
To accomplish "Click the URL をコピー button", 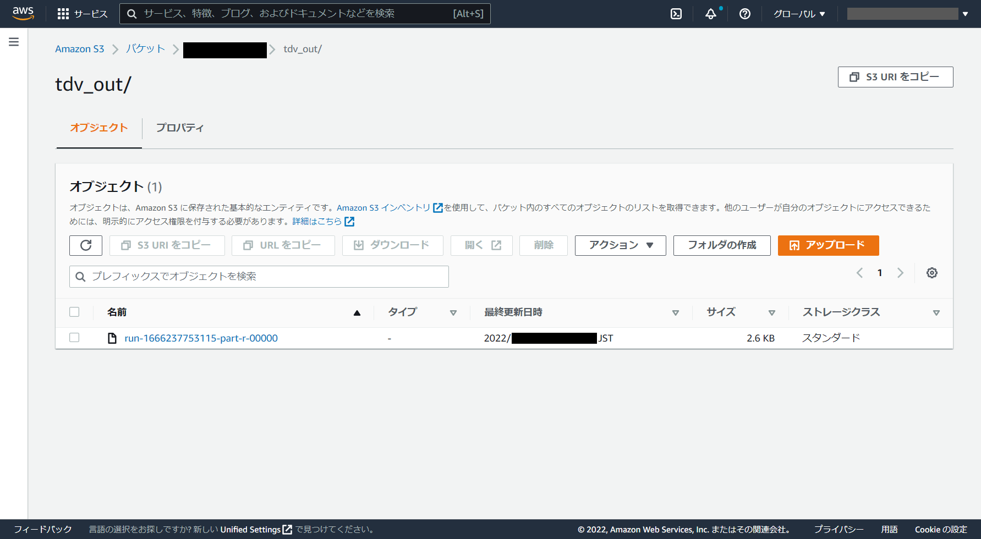I will pos(283,245).
